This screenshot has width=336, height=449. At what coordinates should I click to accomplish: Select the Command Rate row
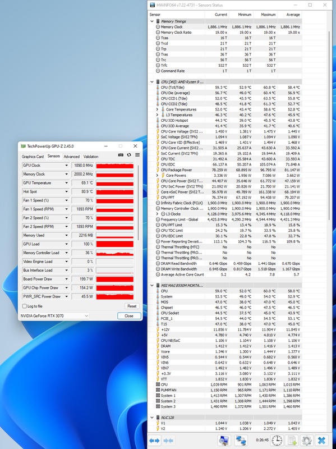tap(225, 71)
